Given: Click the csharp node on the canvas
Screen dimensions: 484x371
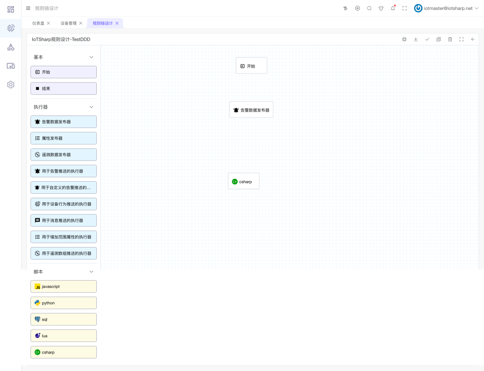Looking at the screenshot, I should pyautogui.click(x=243, y=181).
